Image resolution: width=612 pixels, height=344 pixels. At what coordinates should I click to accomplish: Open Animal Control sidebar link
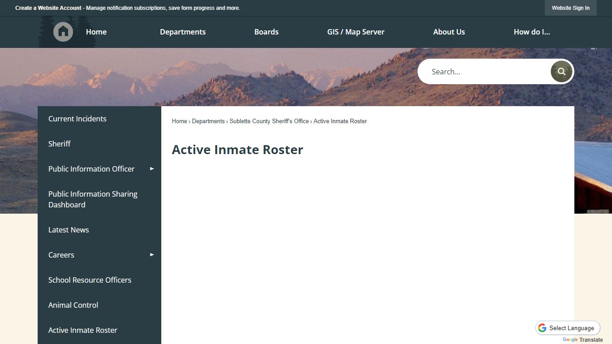(x=99, y=305)
